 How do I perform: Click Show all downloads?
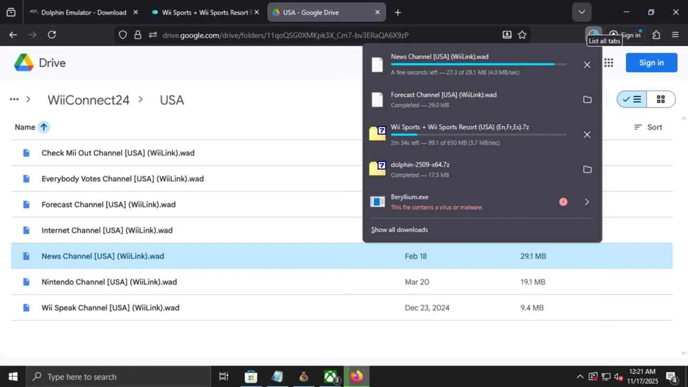click(399, 230)
